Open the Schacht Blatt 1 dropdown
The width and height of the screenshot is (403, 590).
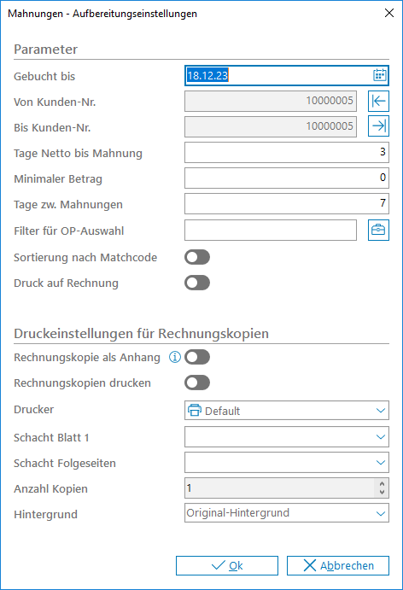point(287,436)
